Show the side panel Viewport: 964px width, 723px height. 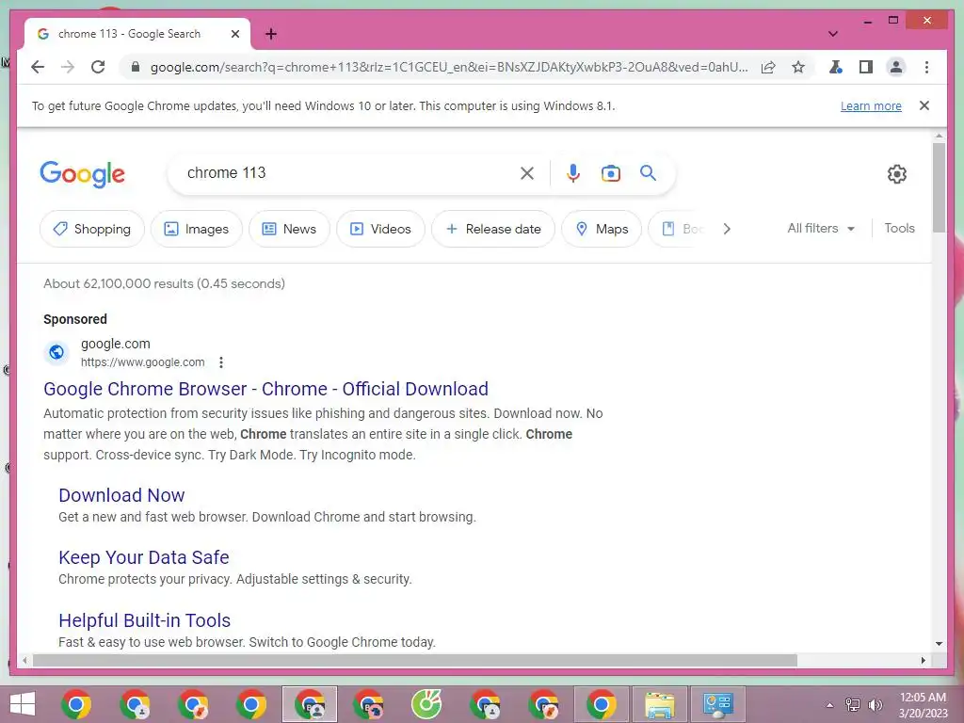866,67
